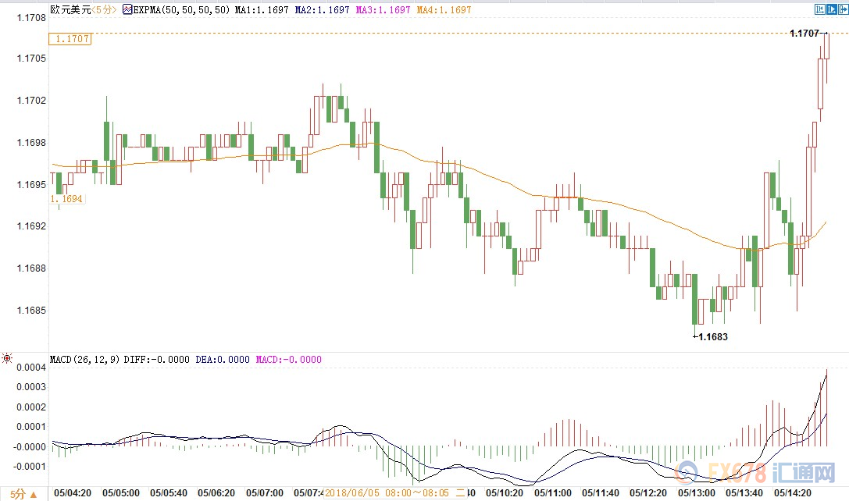The image size is (849, 501).
Task: Click the red sun icon beside MACD
Action: 7,358
